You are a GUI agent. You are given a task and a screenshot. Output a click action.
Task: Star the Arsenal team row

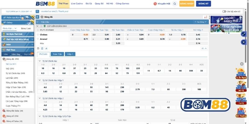click(38, 39)
